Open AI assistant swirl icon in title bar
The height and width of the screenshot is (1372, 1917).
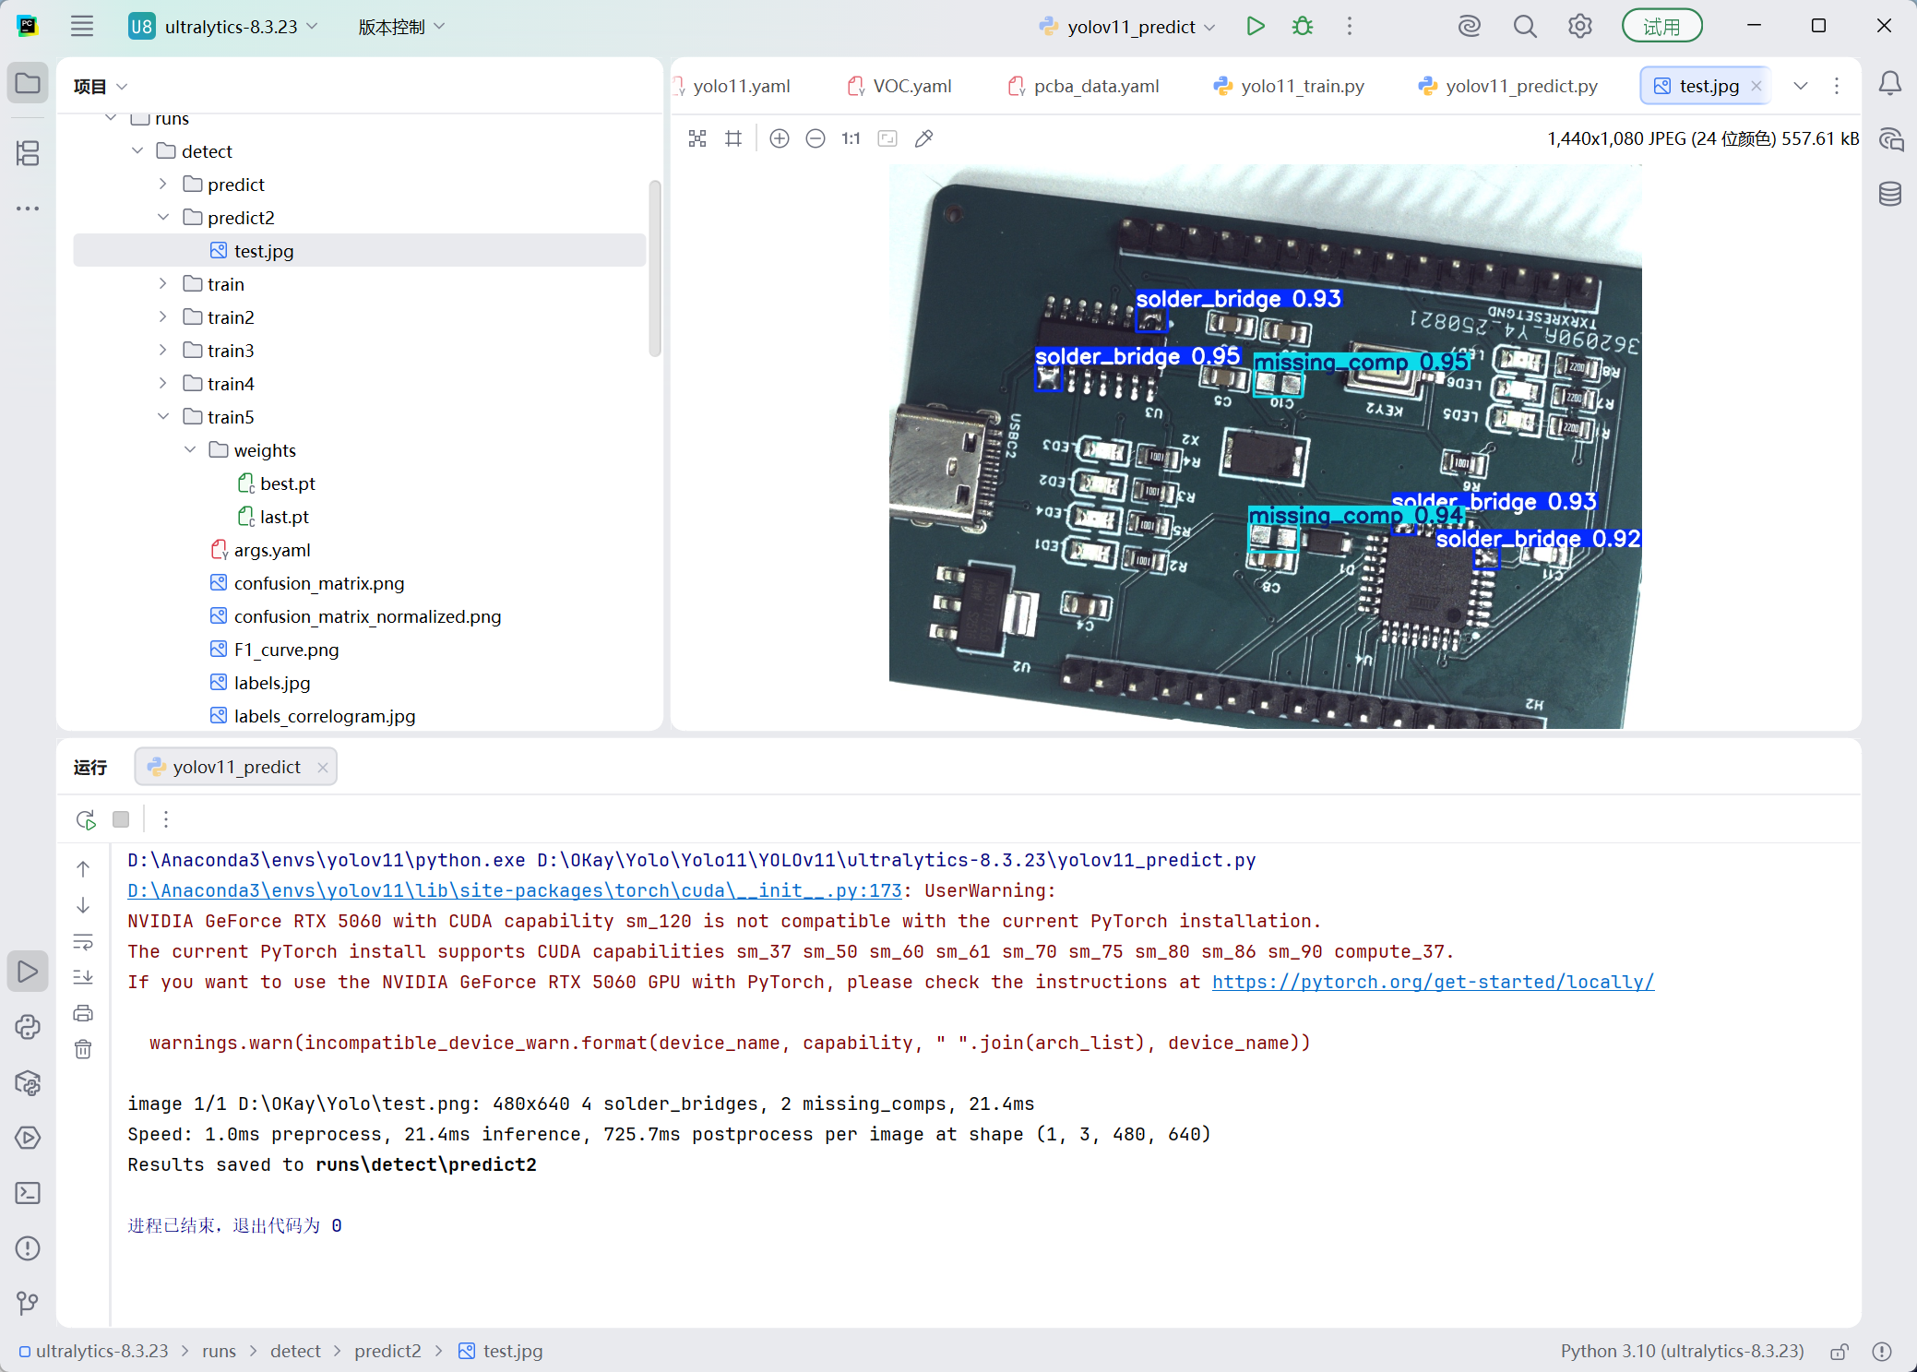(1470, 26)
